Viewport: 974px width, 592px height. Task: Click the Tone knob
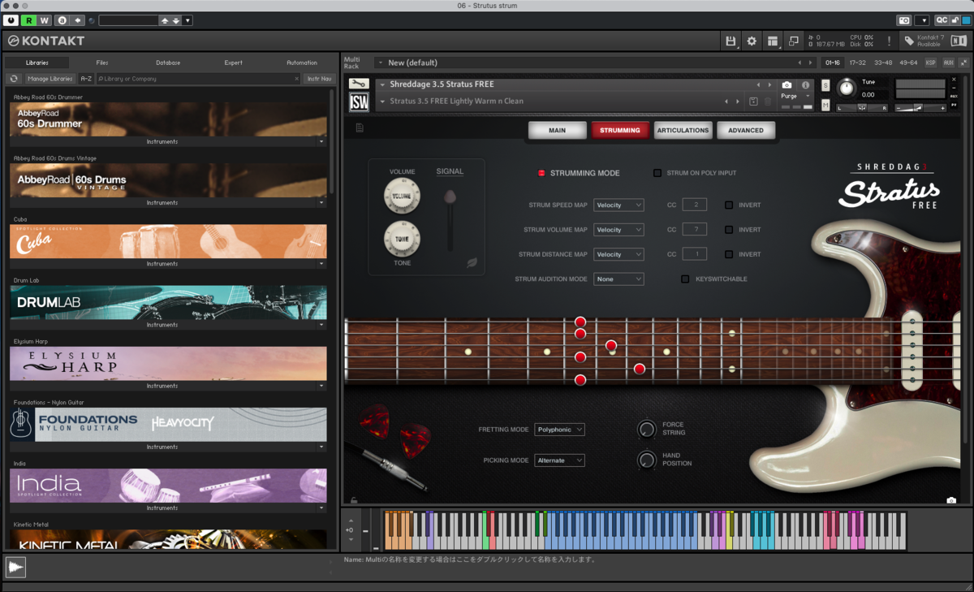click(x=402, y=239)
